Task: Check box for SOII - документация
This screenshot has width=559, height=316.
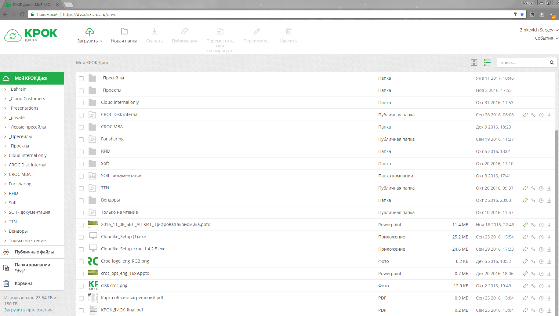Action: click(81, 176)
